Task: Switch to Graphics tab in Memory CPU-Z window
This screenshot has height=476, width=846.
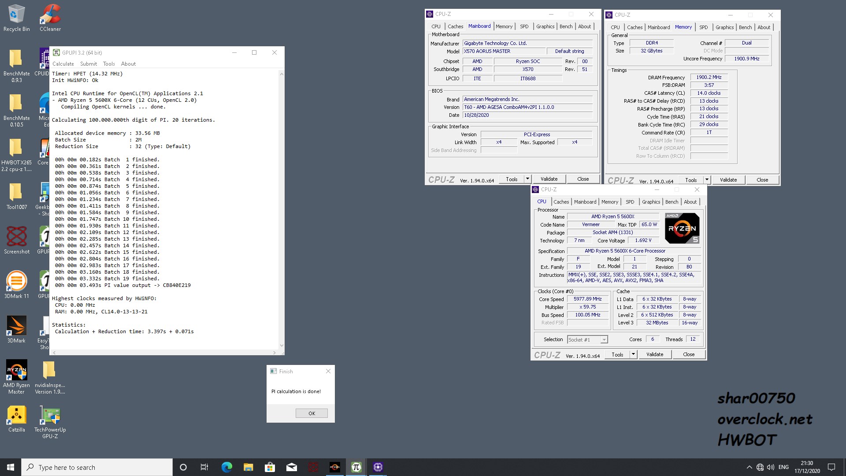Action: click(724, 27)
